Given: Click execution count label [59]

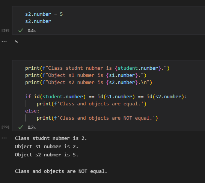Looking at the screenshot, I should click(x=5, y=127).
